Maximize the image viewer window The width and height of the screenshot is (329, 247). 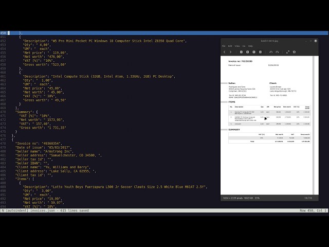[x=310, y=41]
